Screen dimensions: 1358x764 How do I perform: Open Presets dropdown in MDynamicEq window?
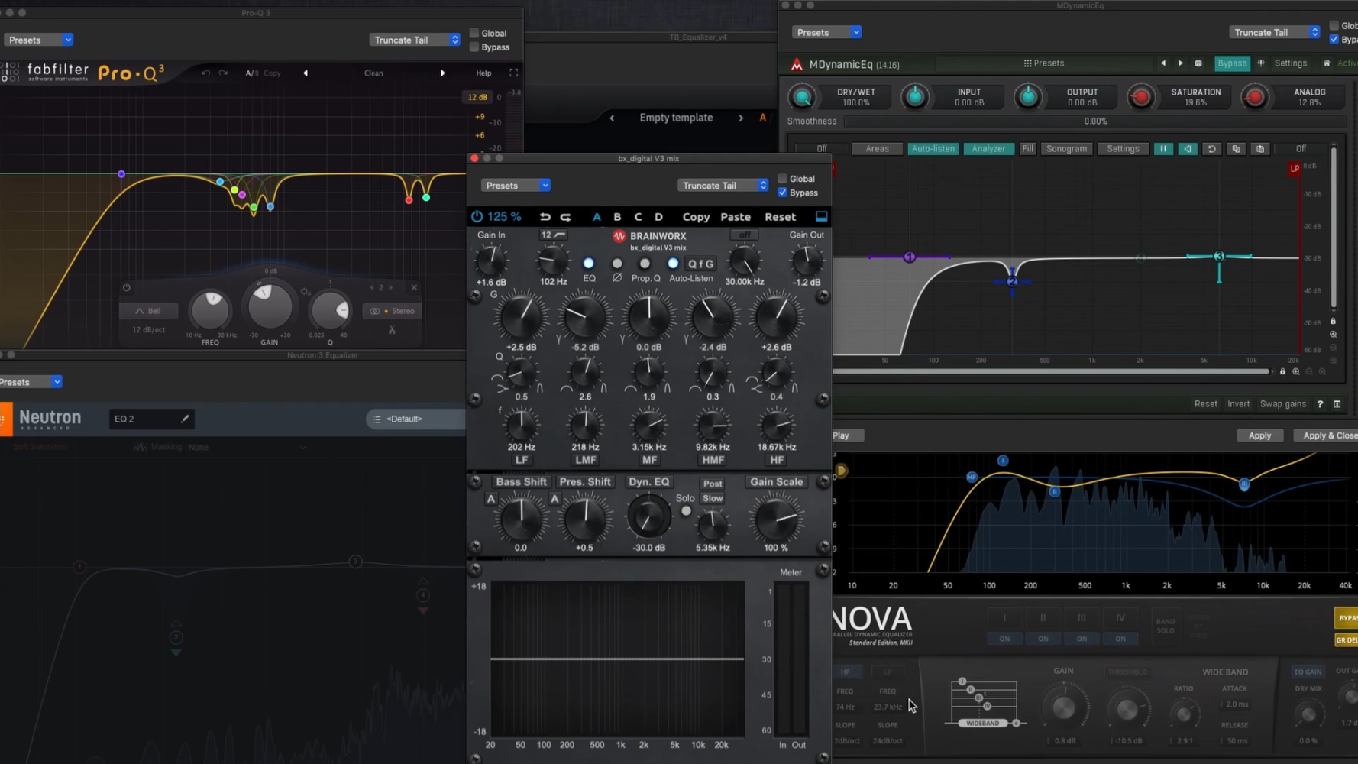point(827,32)
